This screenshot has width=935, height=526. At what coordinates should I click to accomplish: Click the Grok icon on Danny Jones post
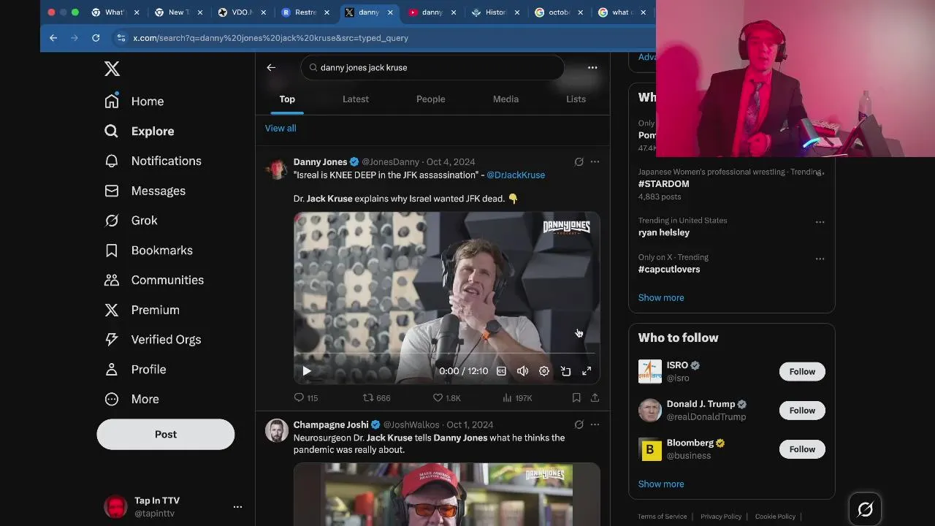[579, 162]
